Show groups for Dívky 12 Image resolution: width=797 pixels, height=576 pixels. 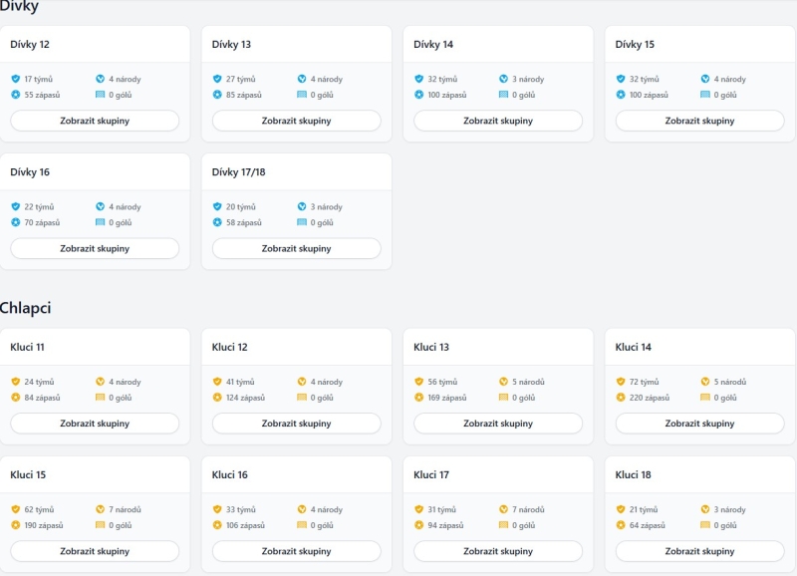click(95, 121)
